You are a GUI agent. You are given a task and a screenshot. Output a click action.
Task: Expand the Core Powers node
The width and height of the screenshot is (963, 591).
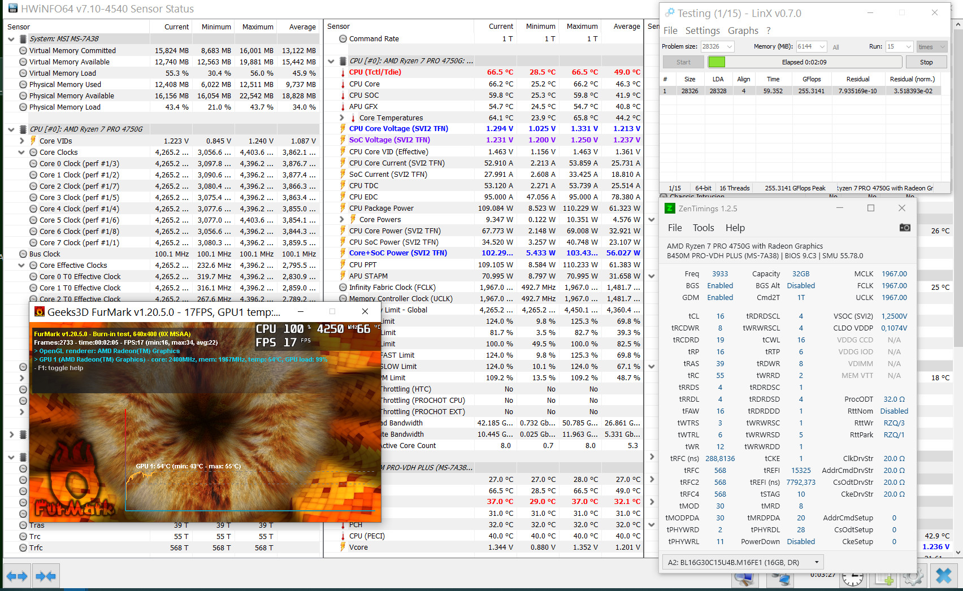[x=341, y=219]
